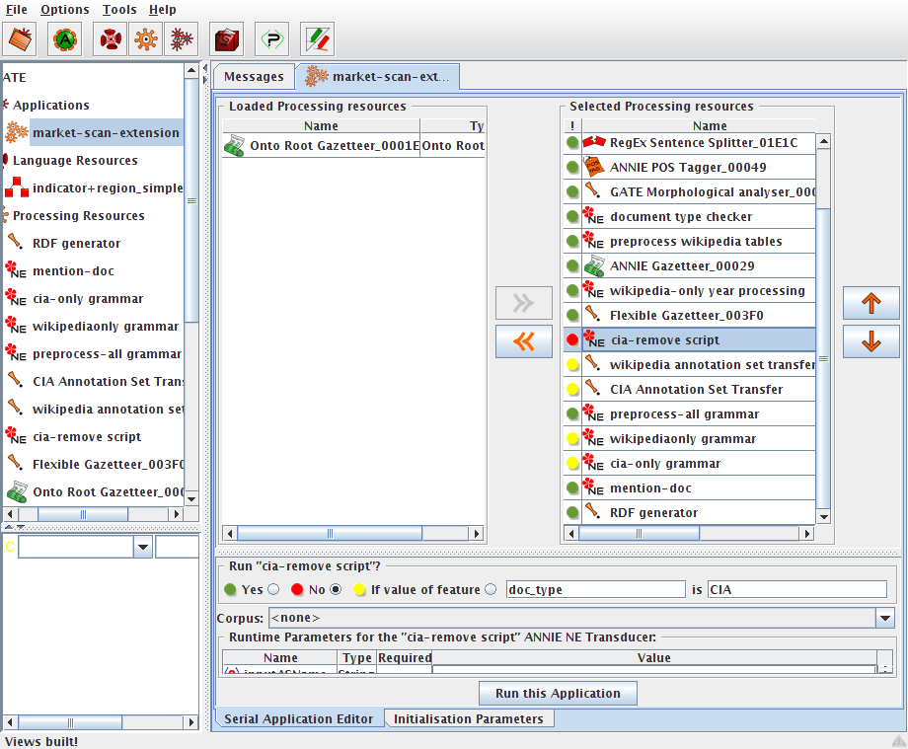Select the Yes radio button
The image size is (908, 749).
pyautogui.click(x=273, y=589)
